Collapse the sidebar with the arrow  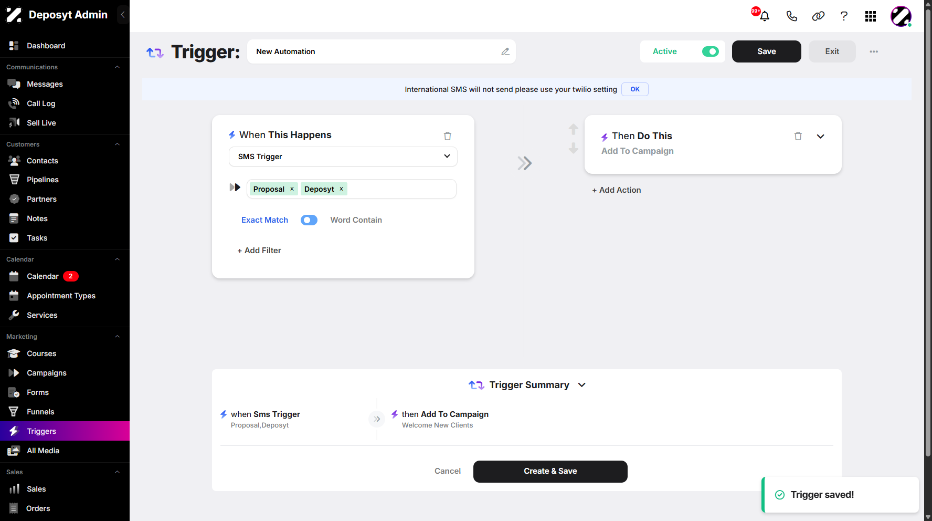click(123, 15)
